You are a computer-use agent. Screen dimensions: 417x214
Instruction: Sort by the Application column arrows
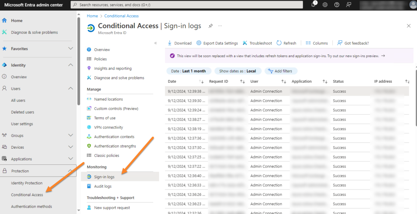pyautogui.click(x=325, y=82)
